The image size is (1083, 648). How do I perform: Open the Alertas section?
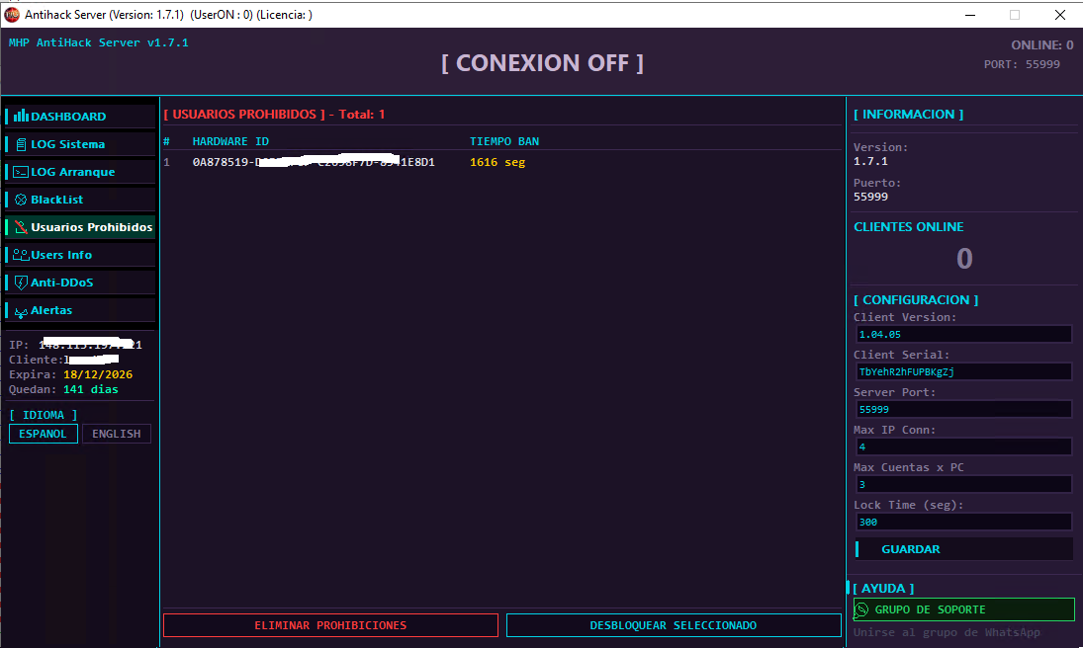pyautogui.click(x=80, y=310)
